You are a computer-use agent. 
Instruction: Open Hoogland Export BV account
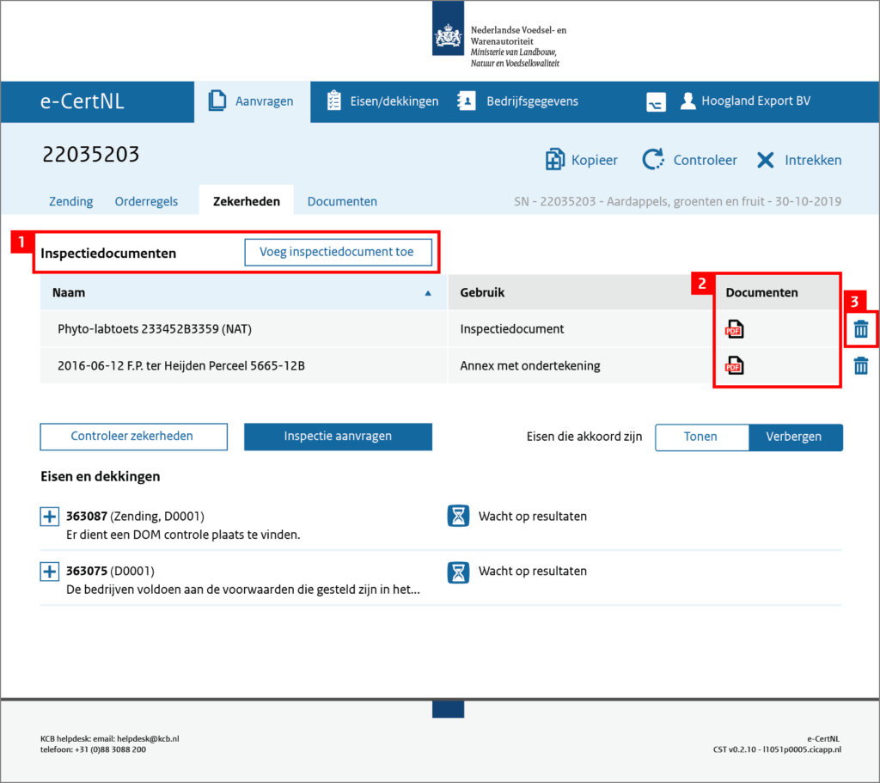tap(755, 101)
